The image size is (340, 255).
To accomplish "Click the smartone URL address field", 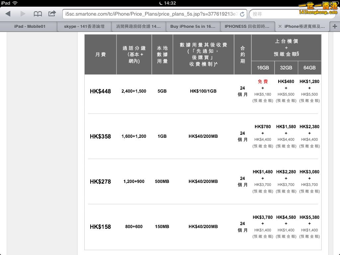I will click(151, 14).
